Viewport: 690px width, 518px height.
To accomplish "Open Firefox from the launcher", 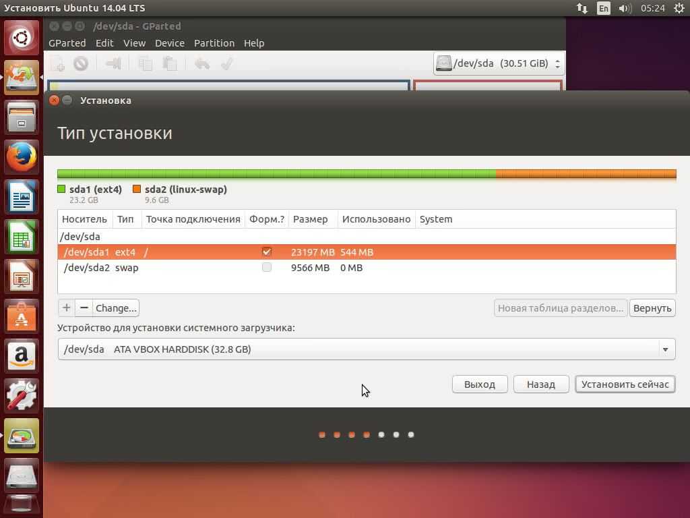I will click(x=22, y=158).
